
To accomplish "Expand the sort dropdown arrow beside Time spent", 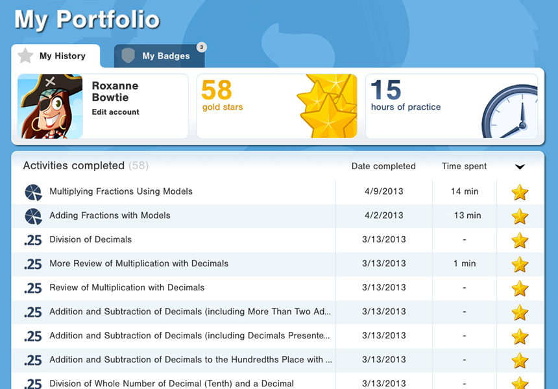I will 520,167.
